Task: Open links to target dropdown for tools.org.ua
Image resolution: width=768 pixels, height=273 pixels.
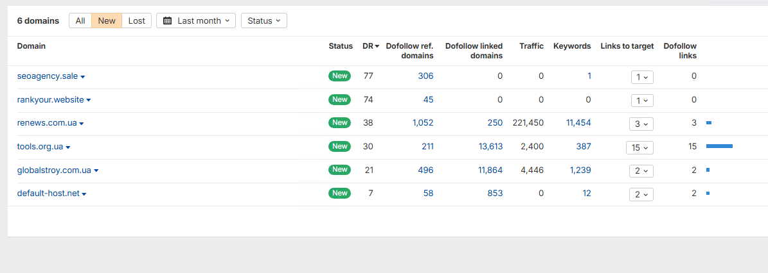Action: [639, 147]
